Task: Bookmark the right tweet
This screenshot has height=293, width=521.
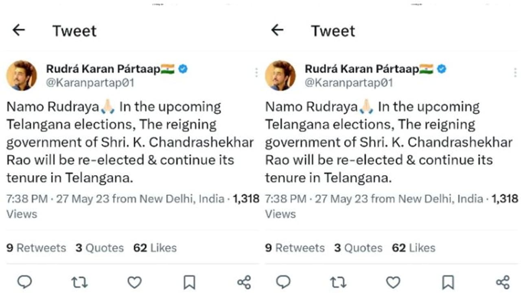Action: coord(448,282)
